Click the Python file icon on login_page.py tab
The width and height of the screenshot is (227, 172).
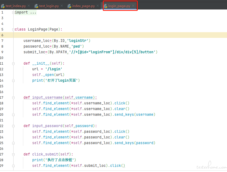(106, 6)
